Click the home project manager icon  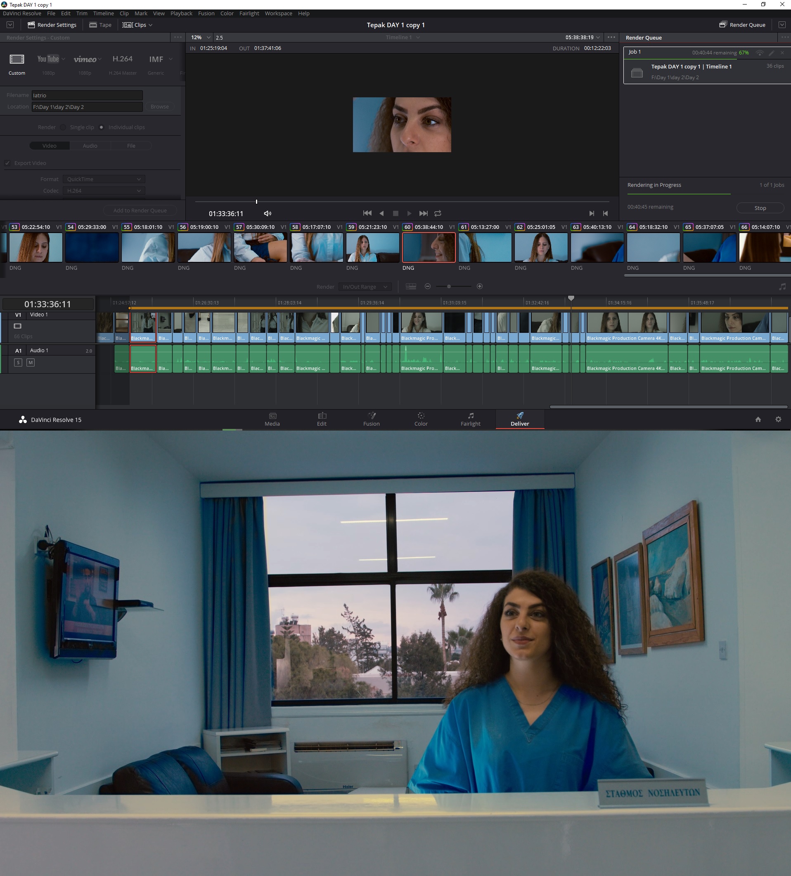[758, 419]
